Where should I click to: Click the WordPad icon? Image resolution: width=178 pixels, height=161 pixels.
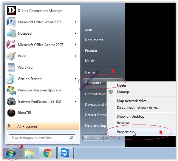coord(11,67)
